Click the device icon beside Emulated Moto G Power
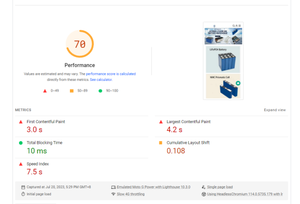 pos(113,187)
